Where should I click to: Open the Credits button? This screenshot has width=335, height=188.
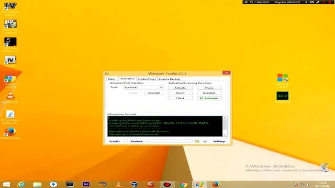point(115,142)
